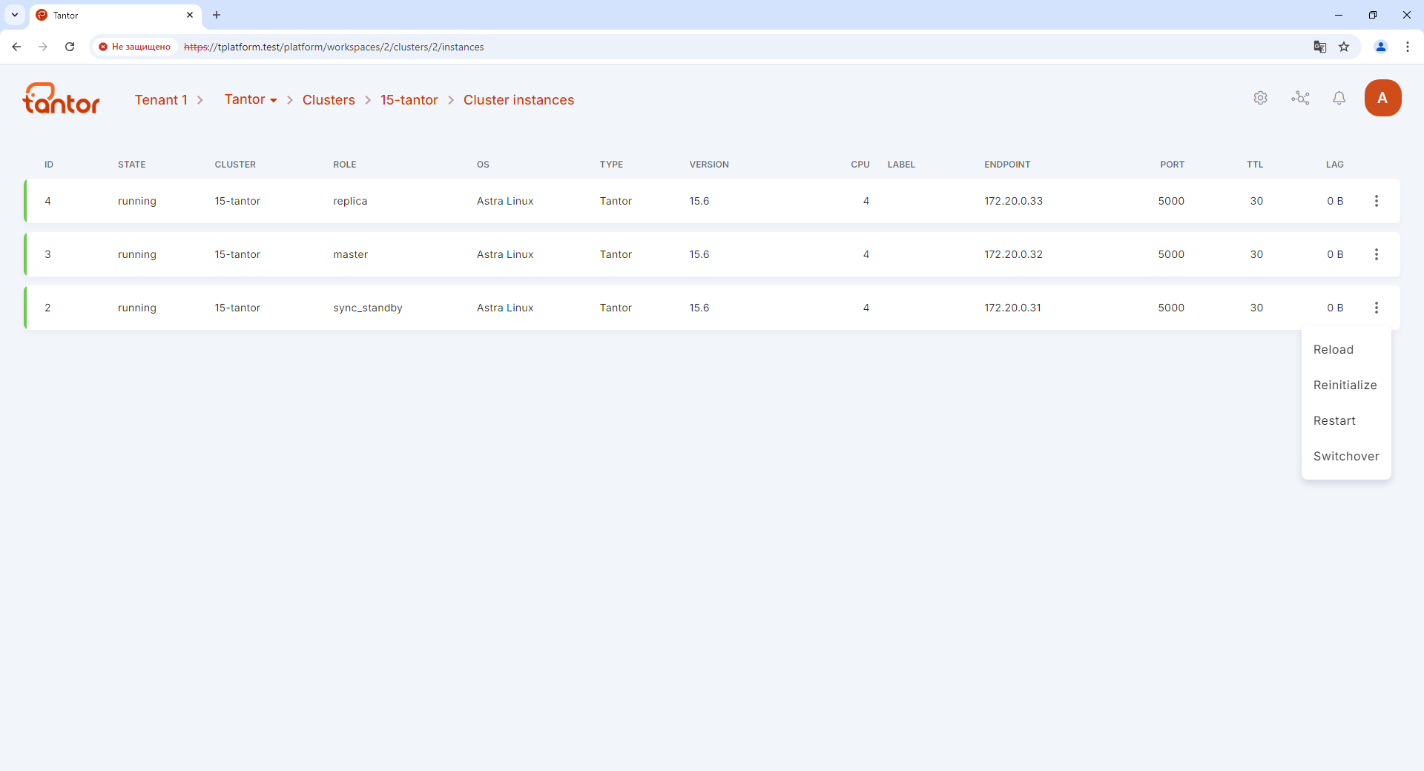Click the Tantor logo
This screenshot has height=771, width=1424.
point(62,99)
